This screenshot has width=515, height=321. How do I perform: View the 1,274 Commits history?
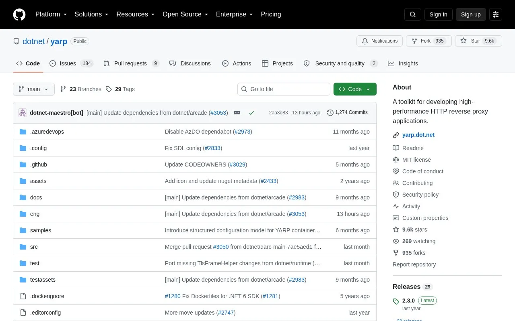[347, 113]
